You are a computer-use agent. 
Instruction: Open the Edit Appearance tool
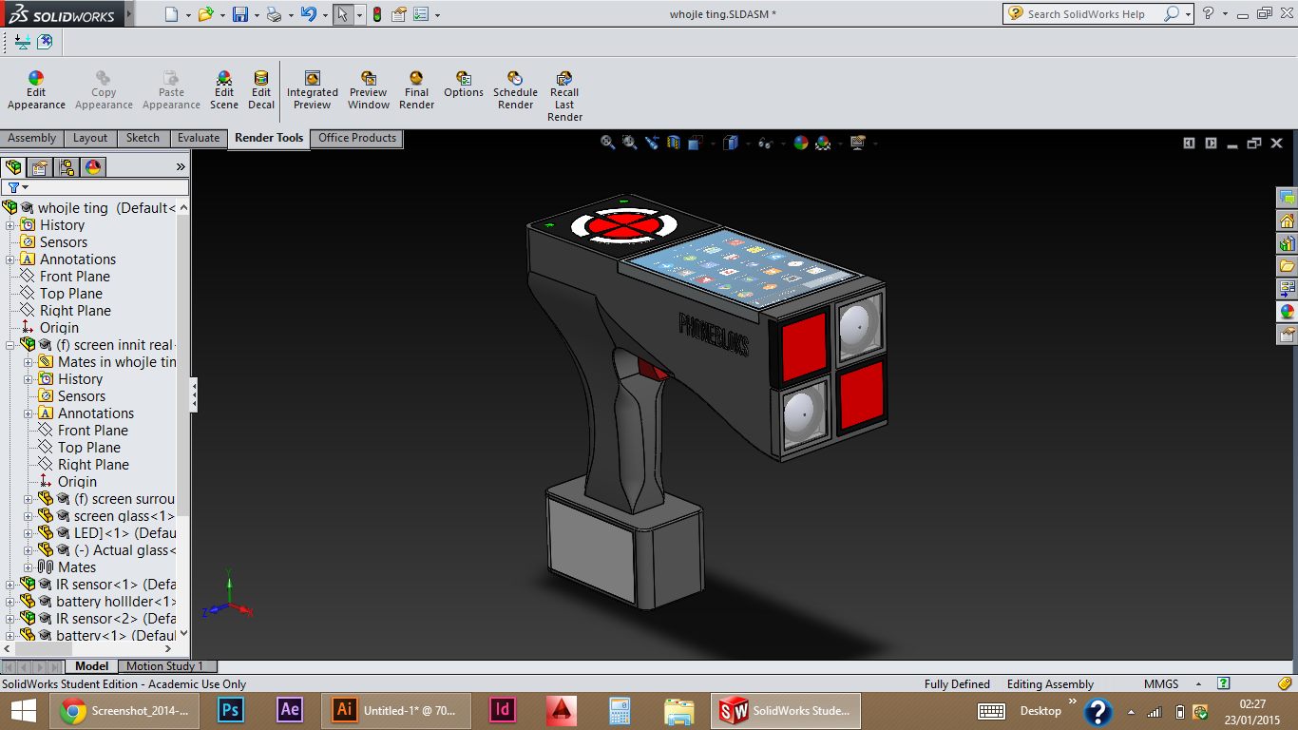(x=36, y=91)
